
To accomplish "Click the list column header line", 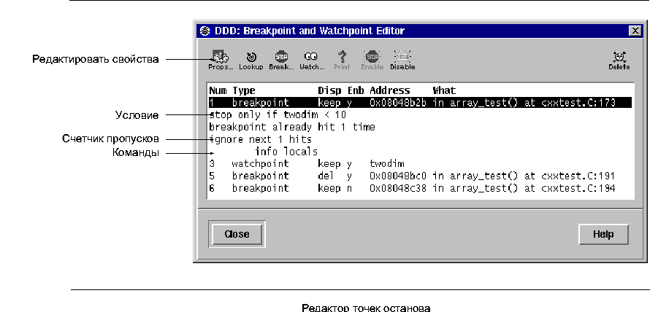I will (332, 90).
